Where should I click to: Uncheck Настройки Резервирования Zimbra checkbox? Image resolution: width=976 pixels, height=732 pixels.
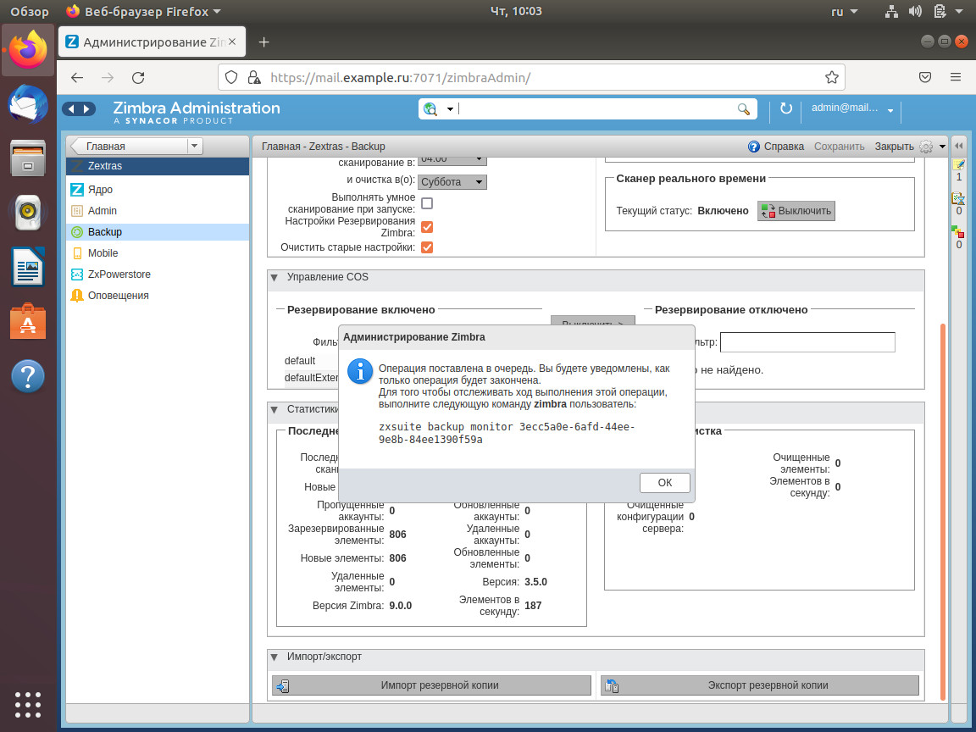[427, 227]
